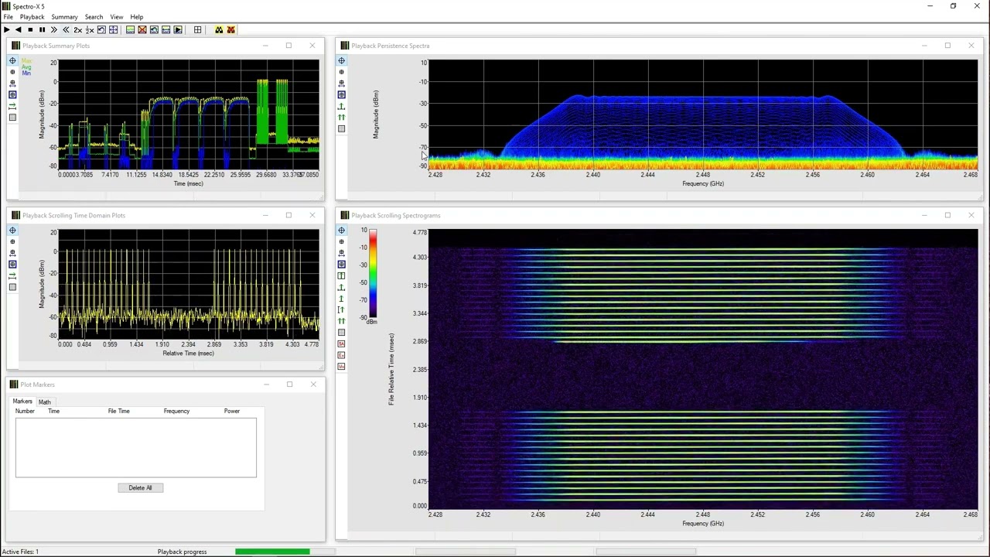Toggle grid icon in Summary Plots panel
This screenshot has width=990, height=557.
12,118
